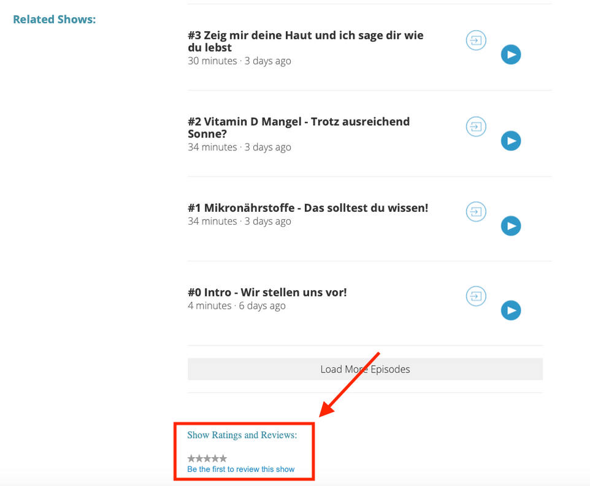Click 'Be the first to review this show'
Screen dimensions: 590x486
(x=241, y=469)
